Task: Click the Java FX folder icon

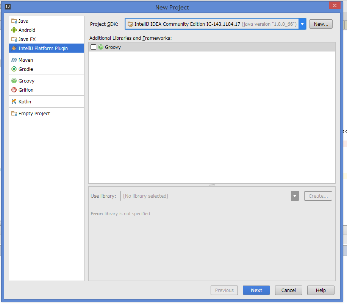Action: (x=14, y=39)
